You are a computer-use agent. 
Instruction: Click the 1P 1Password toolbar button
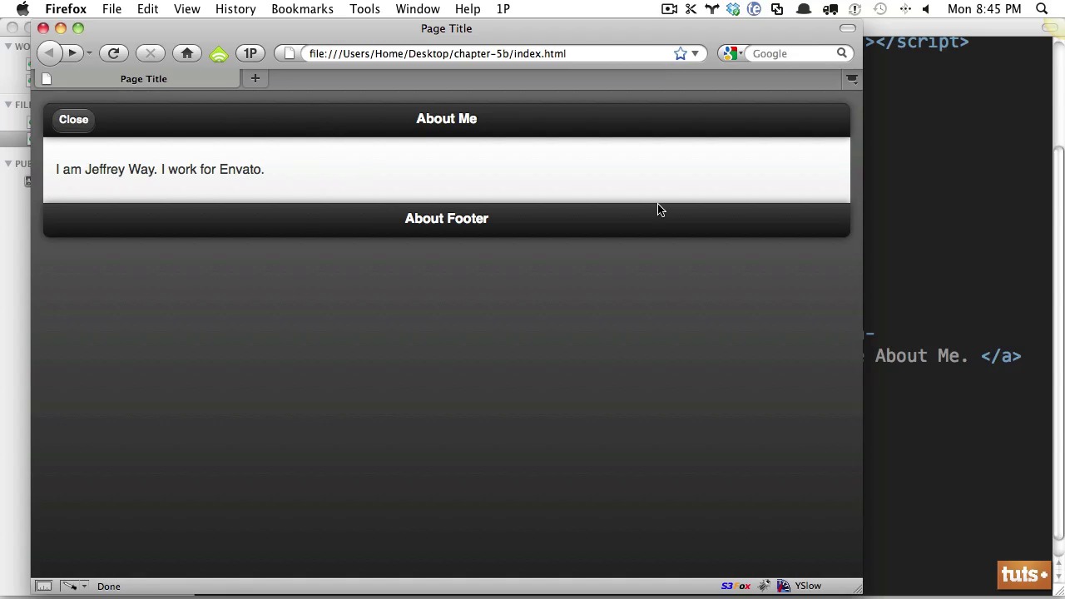coord(250,53)
